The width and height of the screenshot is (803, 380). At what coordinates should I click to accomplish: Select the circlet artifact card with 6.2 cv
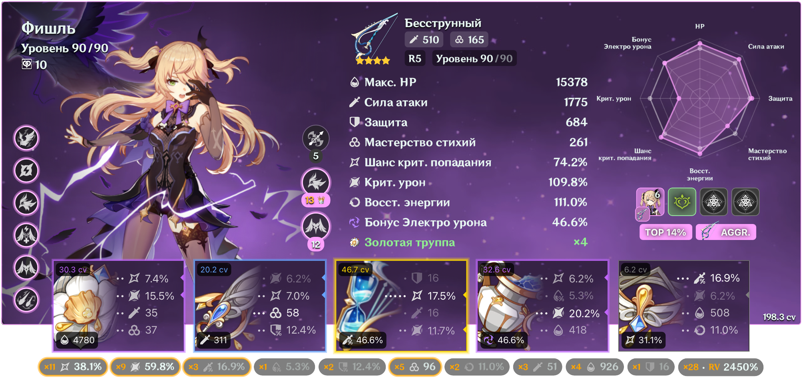[684, 306]
